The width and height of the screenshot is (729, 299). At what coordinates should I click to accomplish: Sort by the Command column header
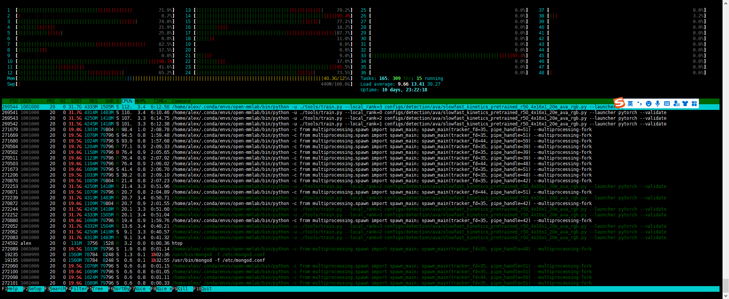point(181,101)
